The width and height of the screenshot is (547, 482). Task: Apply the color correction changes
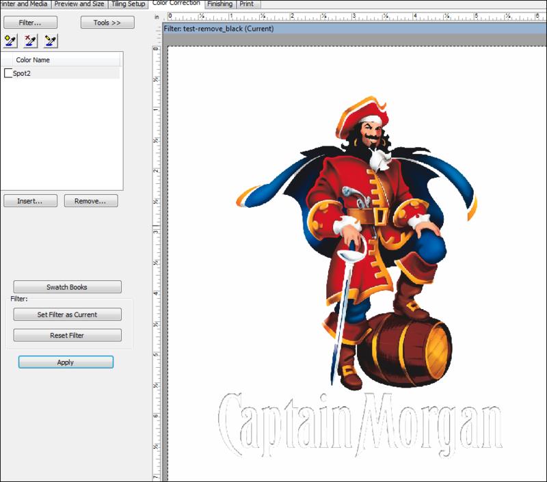point(66,362)
